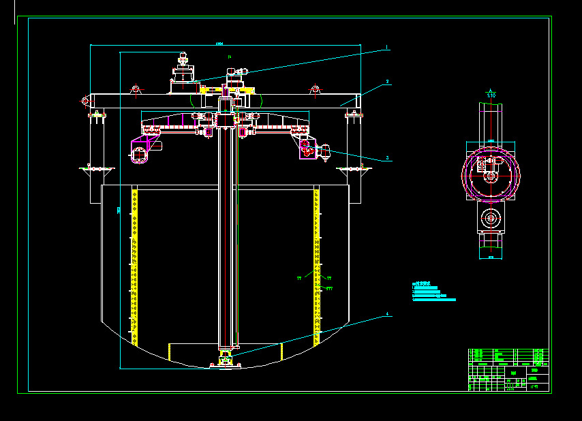Select the right yellow perforated baffle strip
This screenshot has height=421, width=582.
(x=317, y=268)
